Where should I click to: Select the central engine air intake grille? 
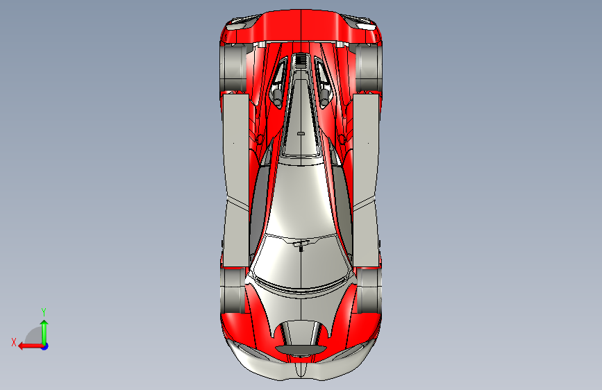pyautogui.click(x=301, y=61)
